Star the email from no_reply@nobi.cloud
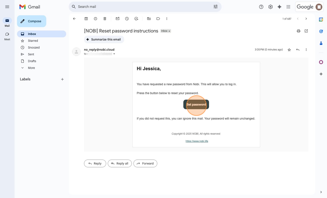The width and height of the screenshot is (327, 198). coord(289,50)
